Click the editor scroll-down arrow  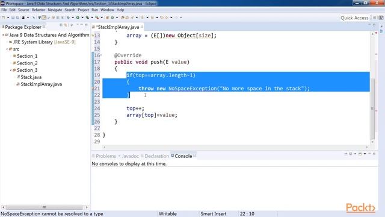(372, 142)
